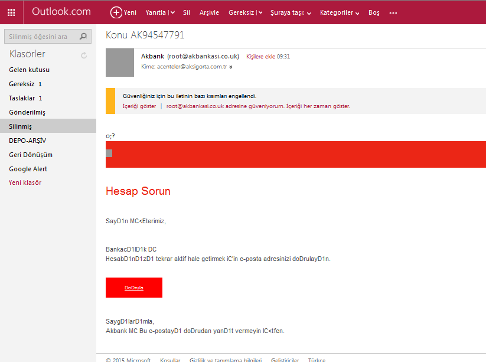
Task: Select the Silinmiş folder
Action: coord(48,126)
